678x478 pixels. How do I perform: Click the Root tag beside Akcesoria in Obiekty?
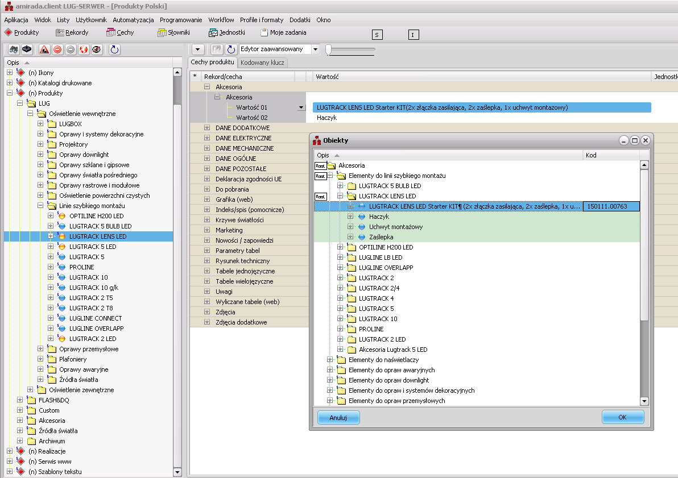[320, 165]
